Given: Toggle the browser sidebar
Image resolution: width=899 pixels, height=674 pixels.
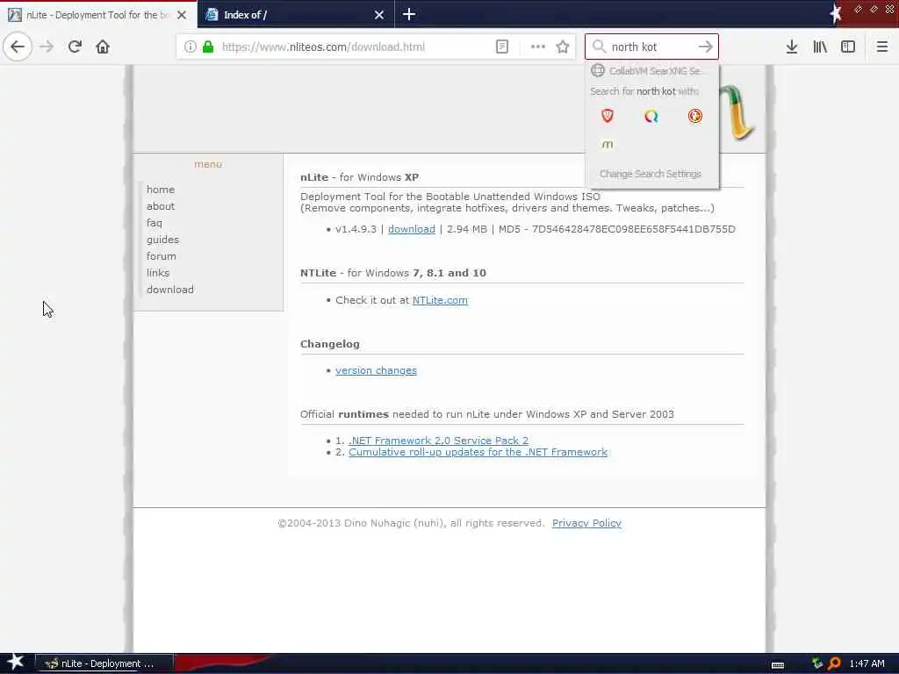Looking at the screenshot, I should click(x=848, y=47).
